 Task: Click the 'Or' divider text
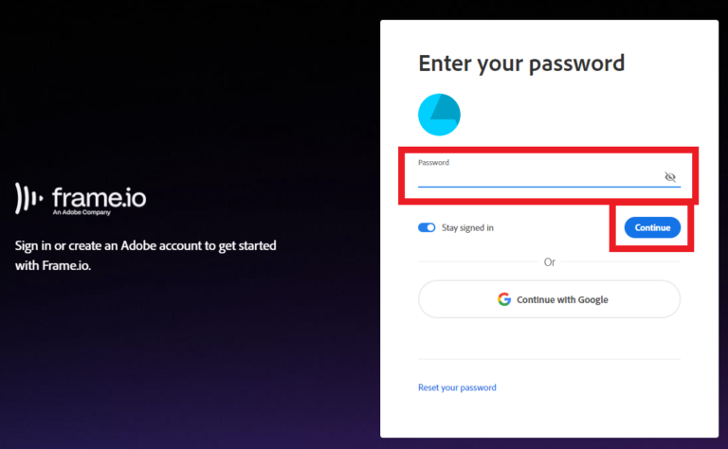(549, 261)
